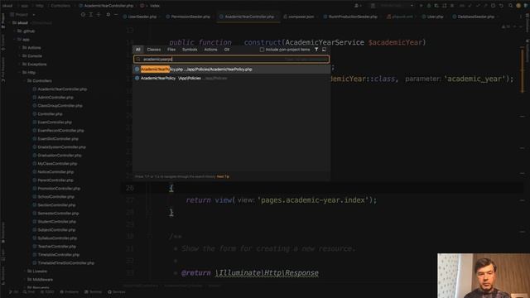Open TimetableTimeSlotController.php in project tree
The image size is (530, 298).
(x=65, y=263)
